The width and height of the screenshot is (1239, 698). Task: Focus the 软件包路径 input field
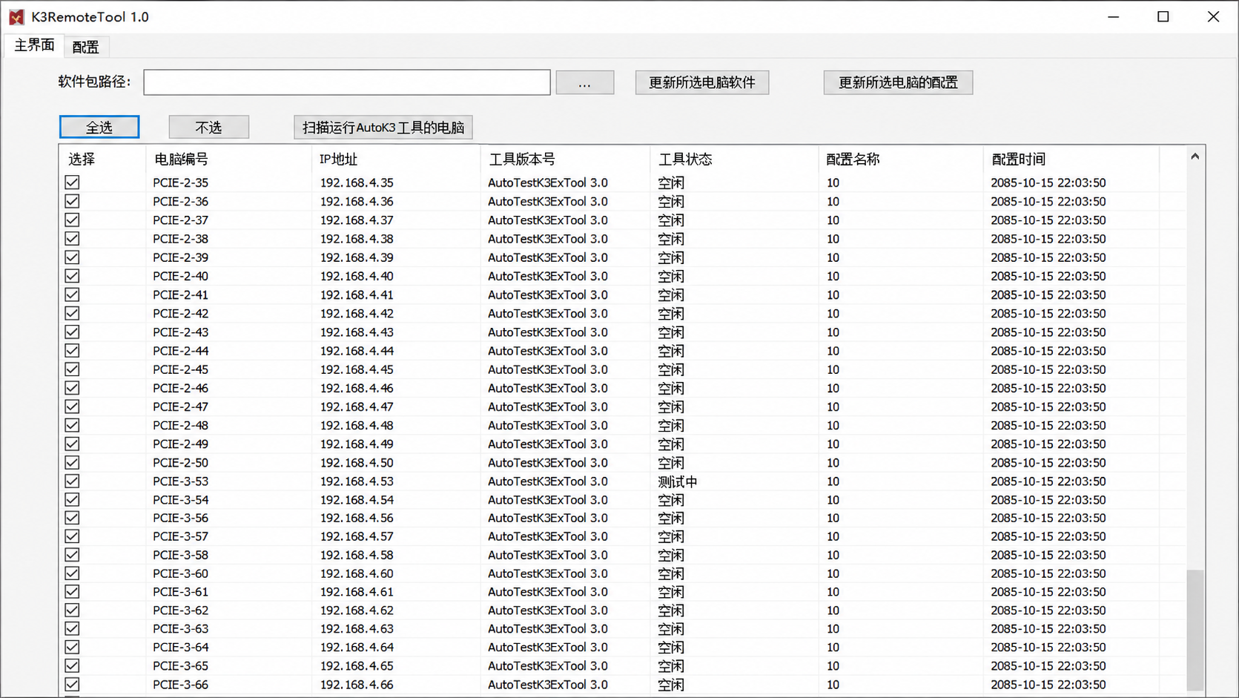click(x=347, y=82)
